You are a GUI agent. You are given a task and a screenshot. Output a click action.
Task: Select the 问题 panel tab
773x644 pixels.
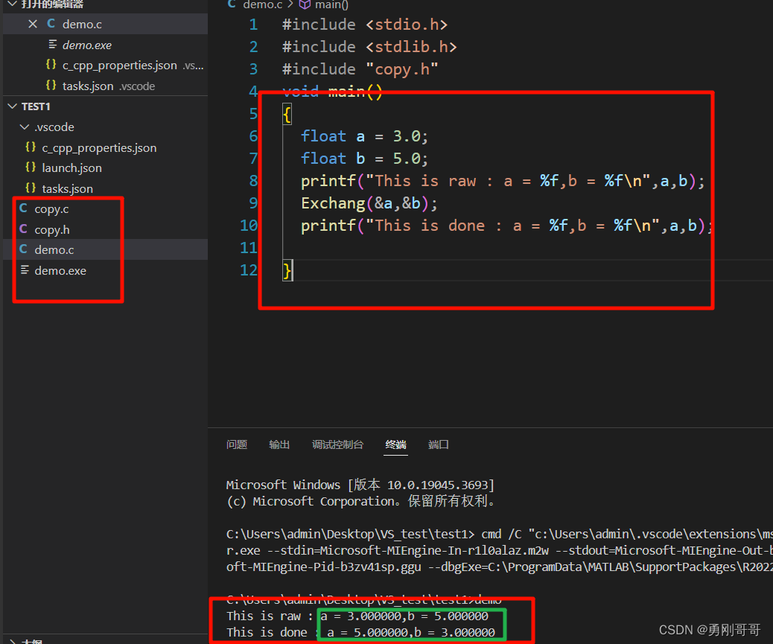[x=236, y=444]
